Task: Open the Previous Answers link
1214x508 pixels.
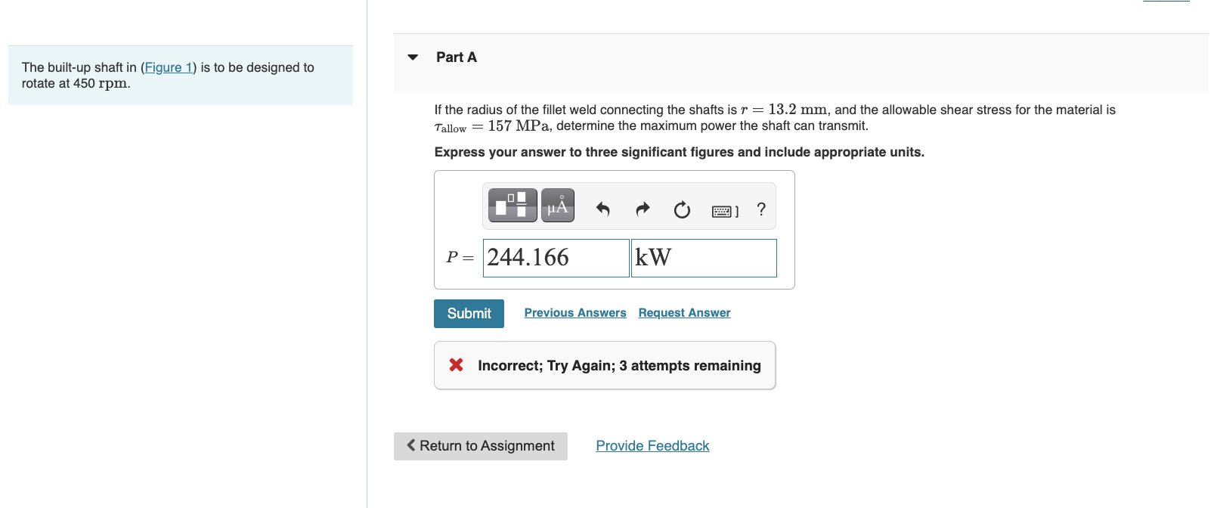Action: point(575,313)
